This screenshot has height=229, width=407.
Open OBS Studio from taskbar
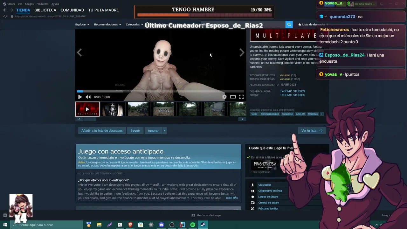coord(172,225)
